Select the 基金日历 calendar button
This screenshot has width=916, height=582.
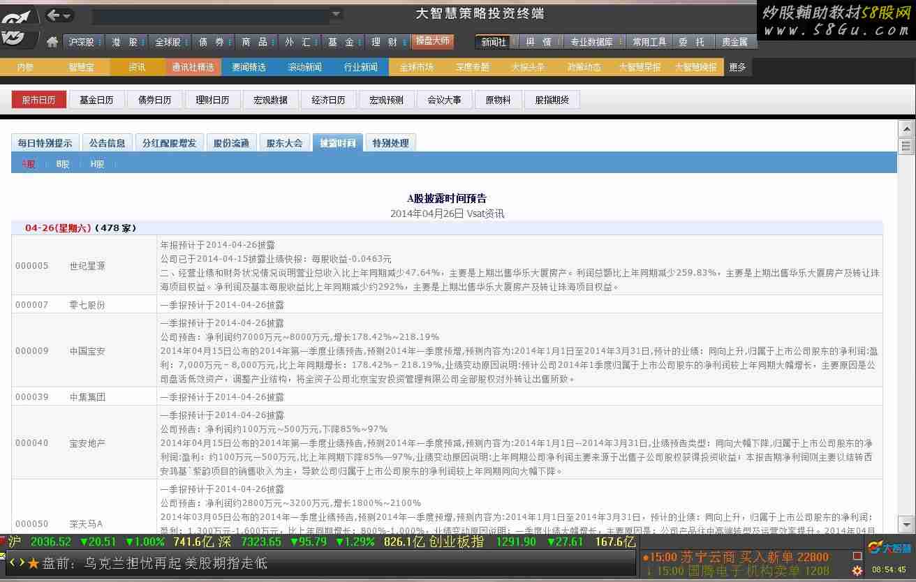coord(96,100)
